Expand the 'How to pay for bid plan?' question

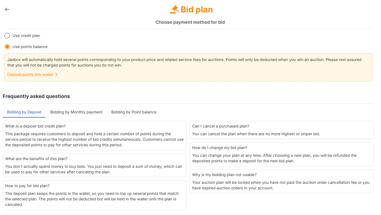(x=27, y=186)
